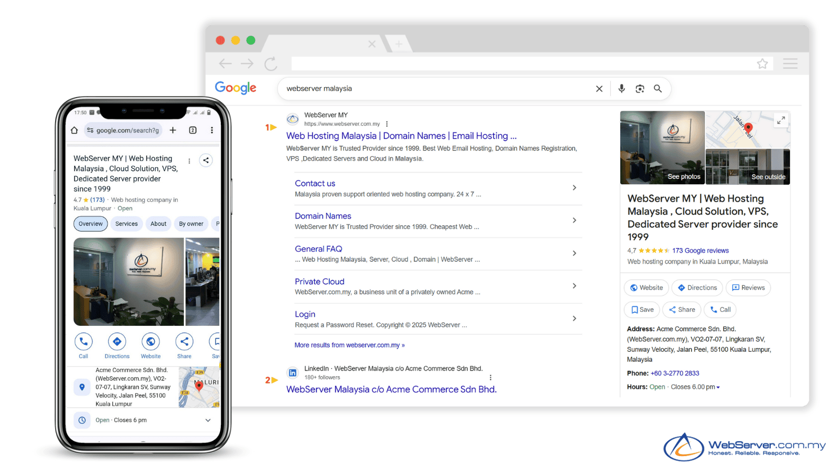Tap the Call icon on phone
831x467 pixels.
(84, 342)
